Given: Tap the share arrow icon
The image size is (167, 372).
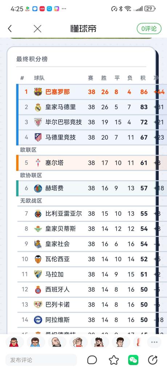Looking at the screenshot, I should 153,360.
